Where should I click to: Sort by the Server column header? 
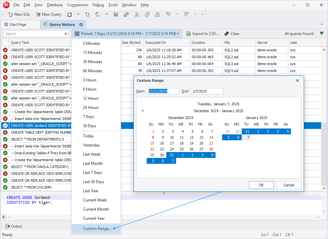[272, 43]
